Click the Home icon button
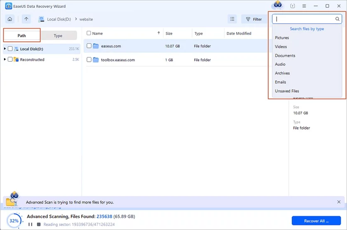347x230 pixels. tap(10, 19)
